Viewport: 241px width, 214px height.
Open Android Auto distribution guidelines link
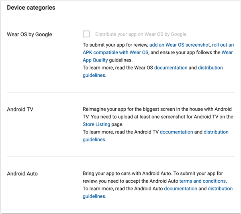(x=220, y=189)
